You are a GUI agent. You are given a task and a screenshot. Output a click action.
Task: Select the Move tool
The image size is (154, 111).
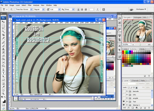3,22
